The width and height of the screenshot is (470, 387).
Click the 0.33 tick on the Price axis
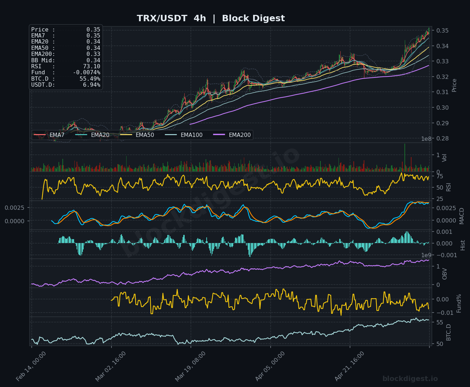click(x=442, y=61)
